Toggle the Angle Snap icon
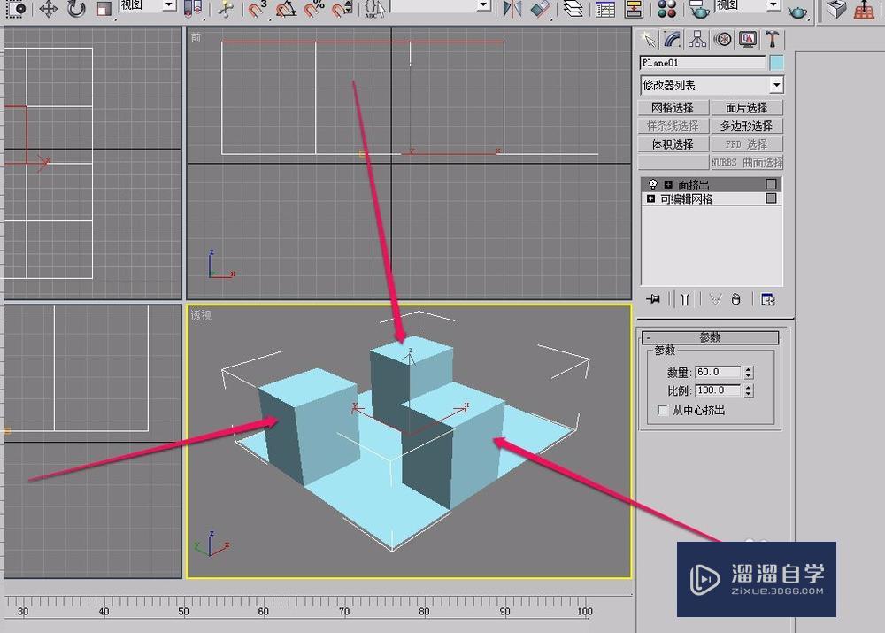 pos(286,9)
